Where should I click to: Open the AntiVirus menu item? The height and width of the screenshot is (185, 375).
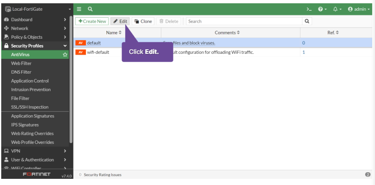(35, 55)
